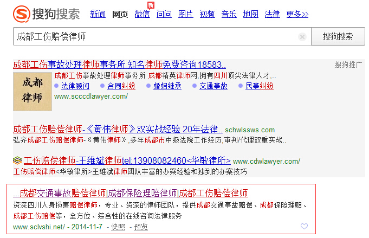Click the Sogou logo icon
Viewport: 369px width, 238px height.
(x=22, y=14)
